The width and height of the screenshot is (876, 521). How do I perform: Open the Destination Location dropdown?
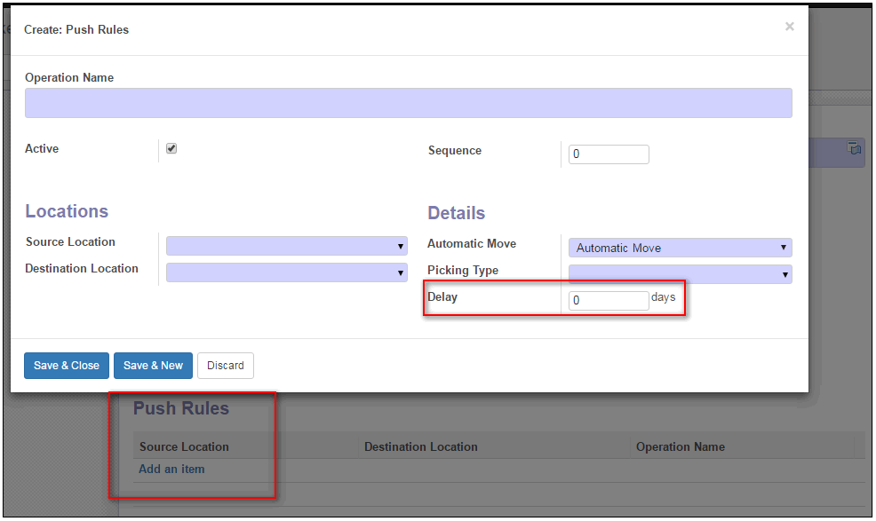click(x=287, y=272)
